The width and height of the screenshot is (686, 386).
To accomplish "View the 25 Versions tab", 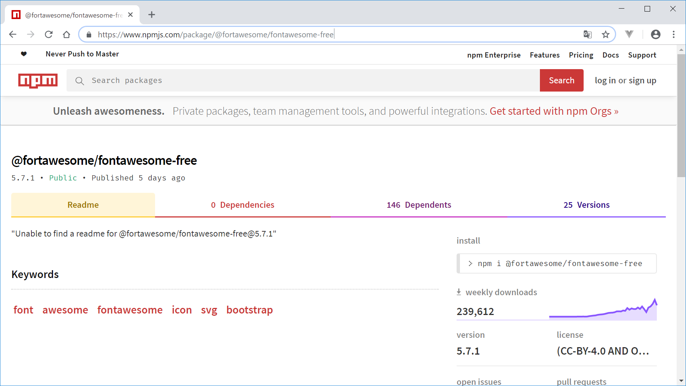I will click(x=586, y=205).
